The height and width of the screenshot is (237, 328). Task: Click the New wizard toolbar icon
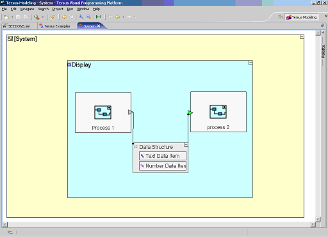click(6, 17)
